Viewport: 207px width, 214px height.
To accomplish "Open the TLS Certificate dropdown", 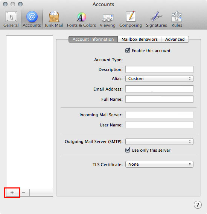I will pos(159,164).
